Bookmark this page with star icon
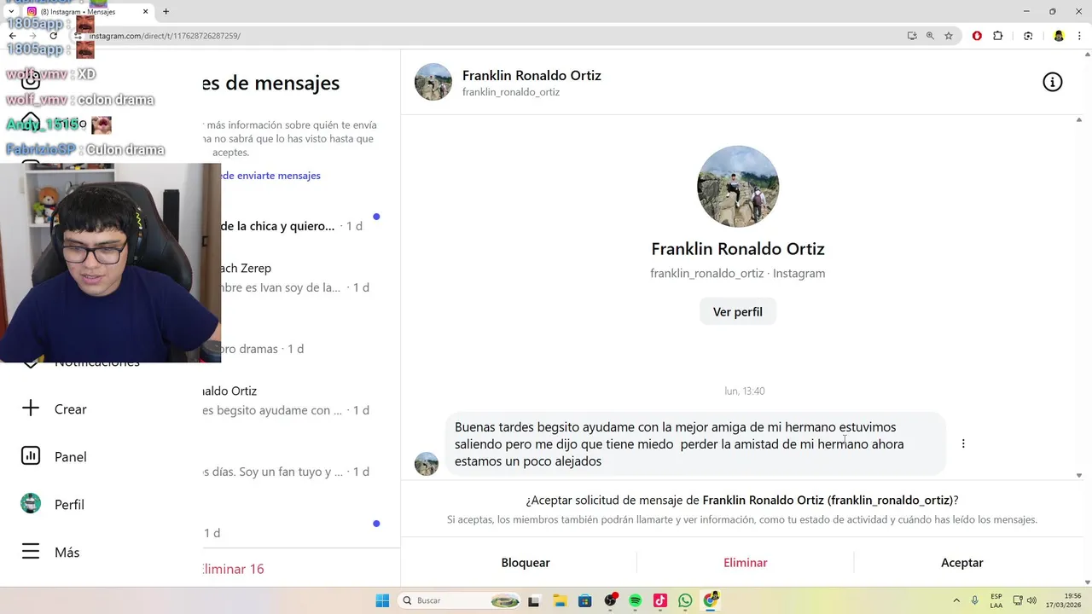Screen dimensions: 1092x614 (x=949, y=36)
